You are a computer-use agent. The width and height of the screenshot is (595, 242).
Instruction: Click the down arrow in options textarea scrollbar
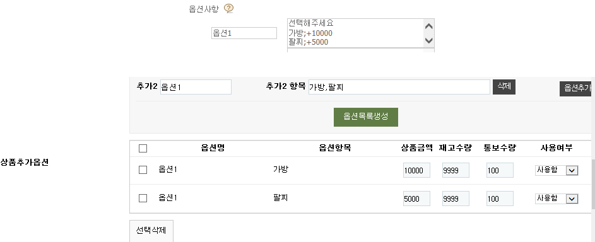429,40
